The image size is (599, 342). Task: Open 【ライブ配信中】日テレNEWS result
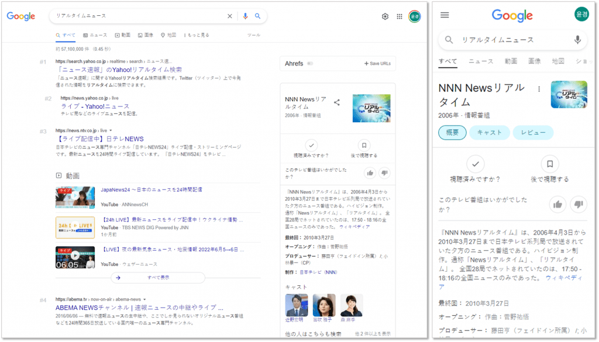click(99, 139)
